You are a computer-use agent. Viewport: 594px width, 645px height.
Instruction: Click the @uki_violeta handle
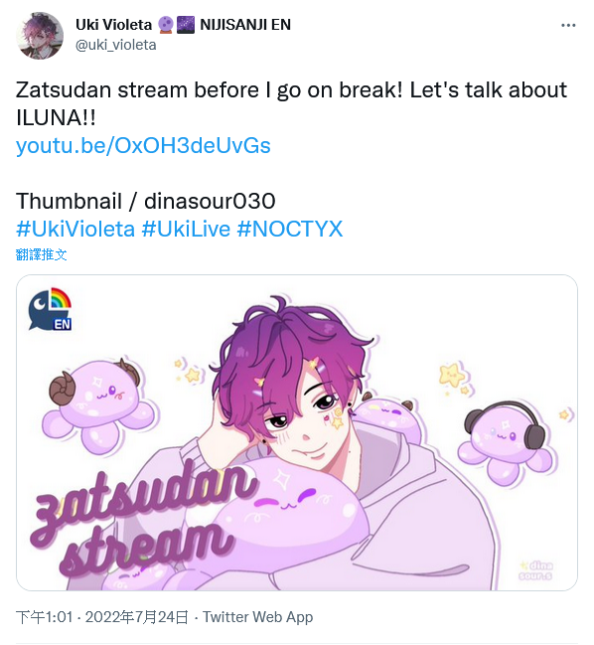(115, 45)
